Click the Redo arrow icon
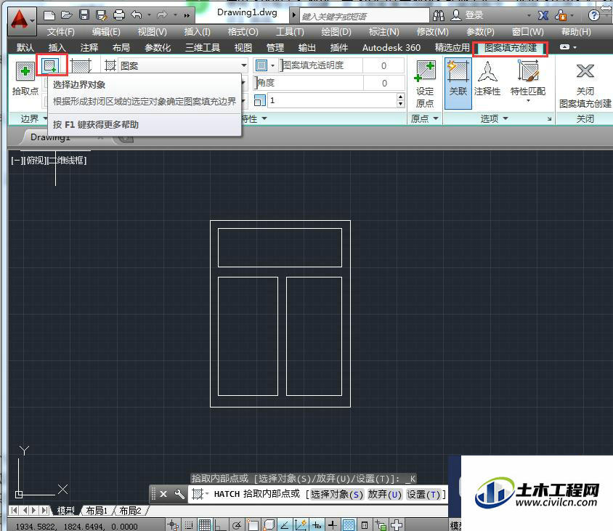This screenshot has width=613, height=531. click(162, 15)
